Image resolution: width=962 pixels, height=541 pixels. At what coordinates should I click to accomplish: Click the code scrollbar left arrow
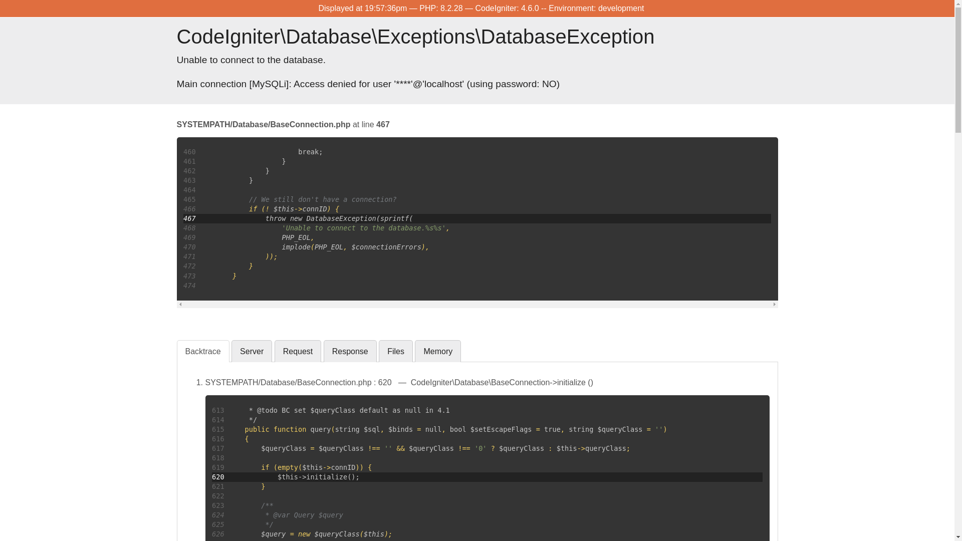180,305
